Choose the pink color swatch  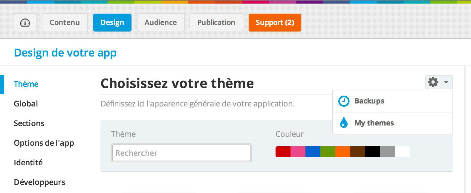point(298,152)
